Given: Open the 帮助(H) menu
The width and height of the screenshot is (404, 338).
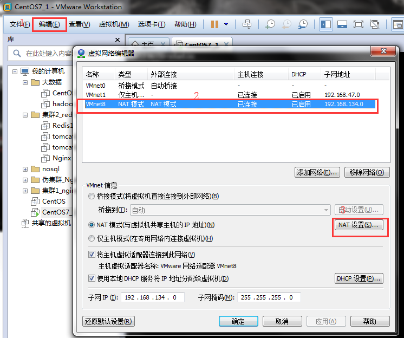Looking at the screenshot, I should click(185, 24).
